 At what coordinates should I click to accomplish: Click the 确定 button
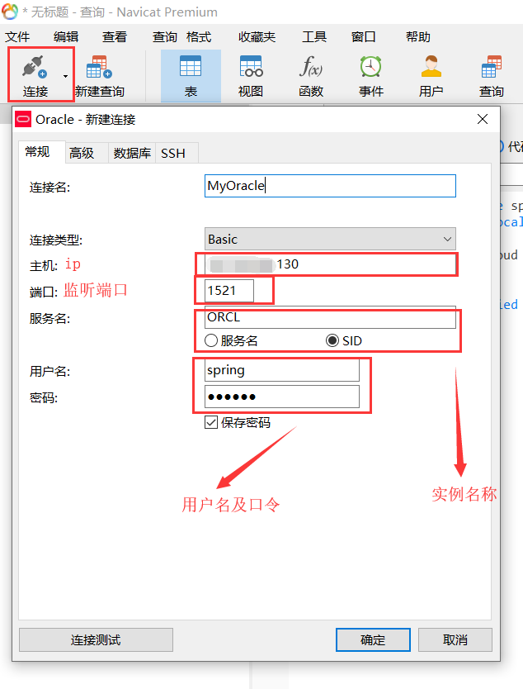coord(373,639)
